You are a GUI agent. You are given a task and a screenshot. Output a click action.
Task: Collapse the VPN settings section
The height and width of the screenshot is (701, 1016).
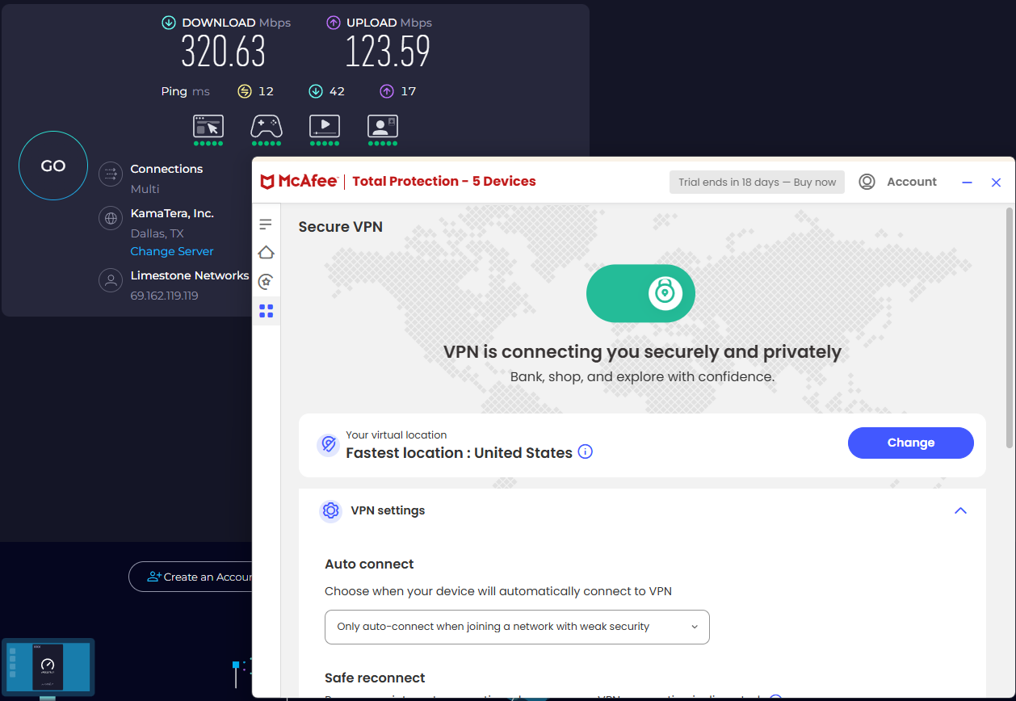tap(960, 510)
